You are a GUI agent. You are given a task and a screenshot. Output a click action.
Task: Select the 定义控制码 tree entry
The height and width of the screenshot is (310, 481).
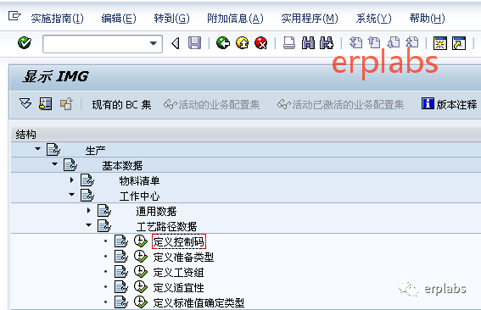(x=179, y=241)
